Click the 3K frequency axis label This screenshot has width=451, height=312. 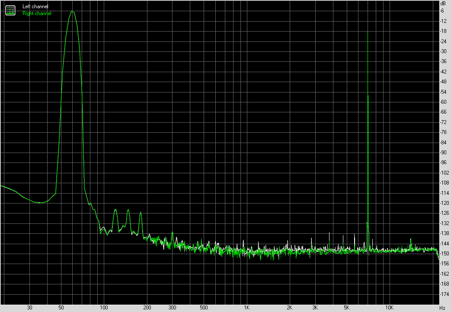pyautogui.click(x=315, y=308)
